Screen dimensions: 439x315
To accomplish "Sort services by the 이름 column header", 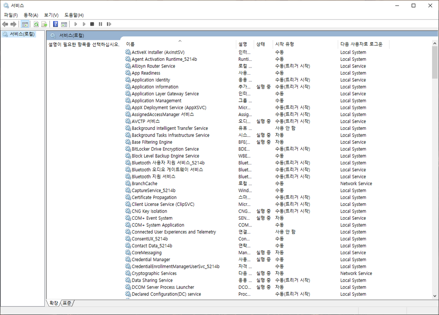I will 130,44.
